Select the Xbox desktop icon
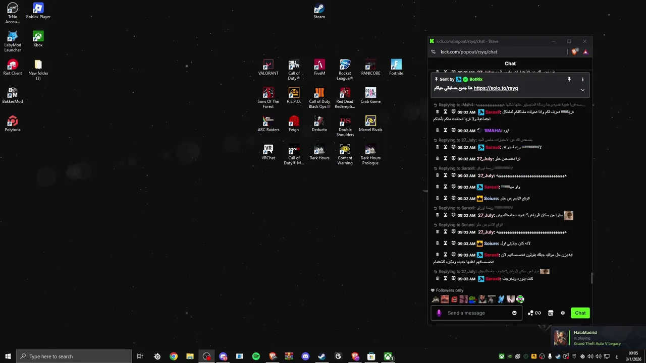 point(38,39)
